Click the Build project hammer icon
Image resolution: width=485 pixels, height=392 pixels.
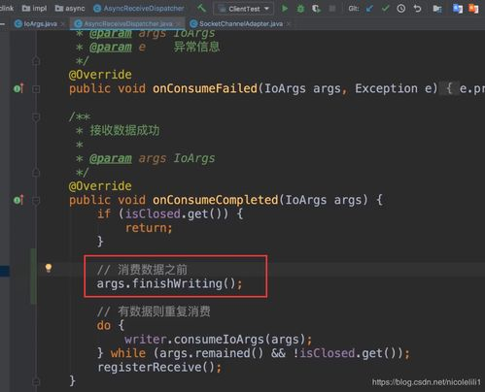[x=201, y=8]
